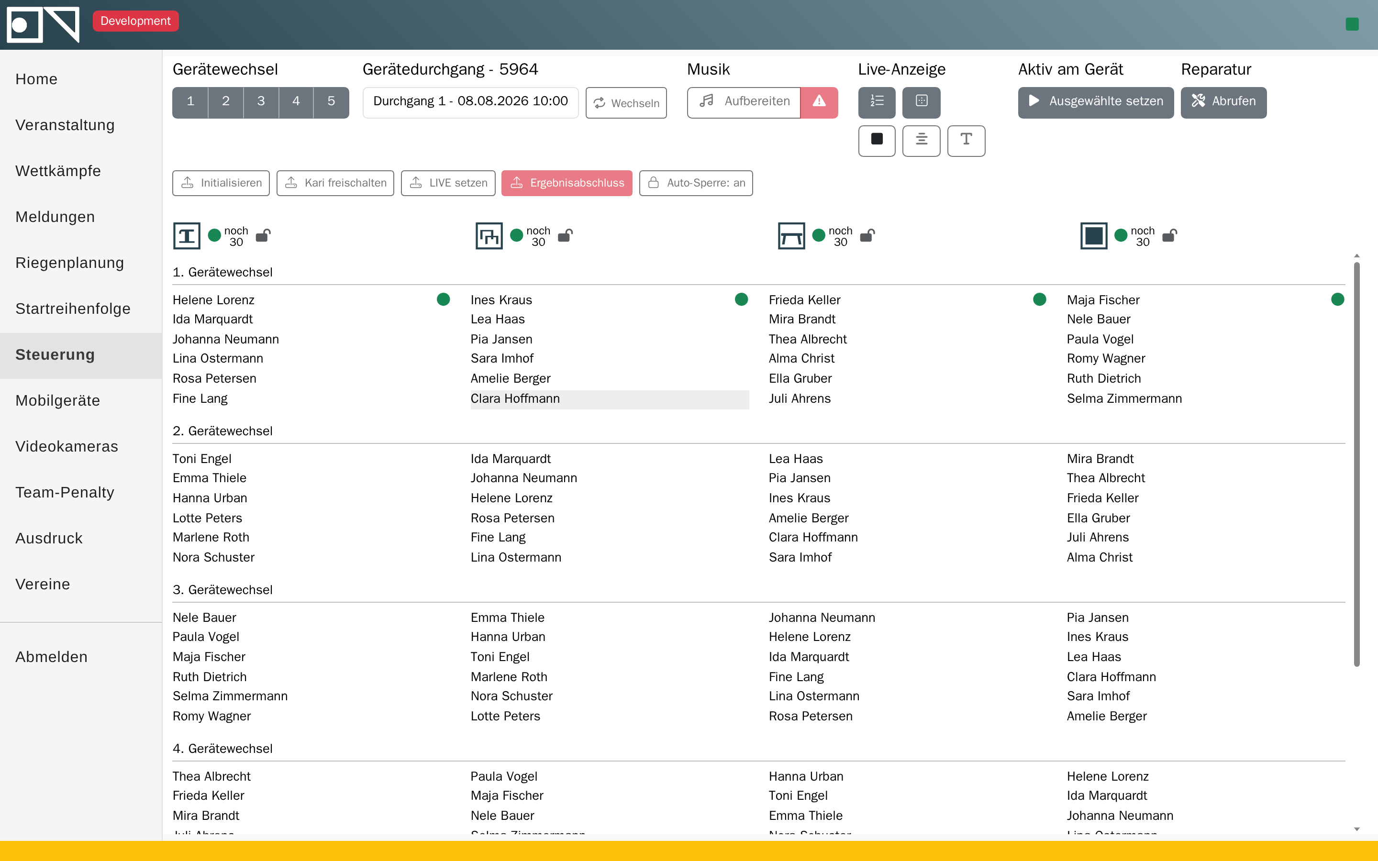Click the app logo in the header
This screenshot has height=861, width=1378.
coord(43,24)
